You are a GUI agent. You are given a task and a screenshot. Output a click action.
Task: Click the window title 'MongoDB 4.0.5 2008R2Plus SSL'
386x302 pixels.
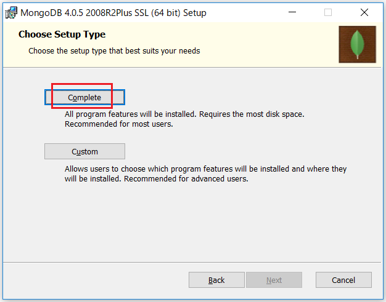[80, 13]
